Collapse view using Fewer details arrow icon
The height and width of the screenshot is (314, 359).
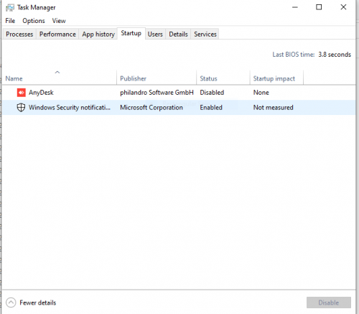(11, 303)
